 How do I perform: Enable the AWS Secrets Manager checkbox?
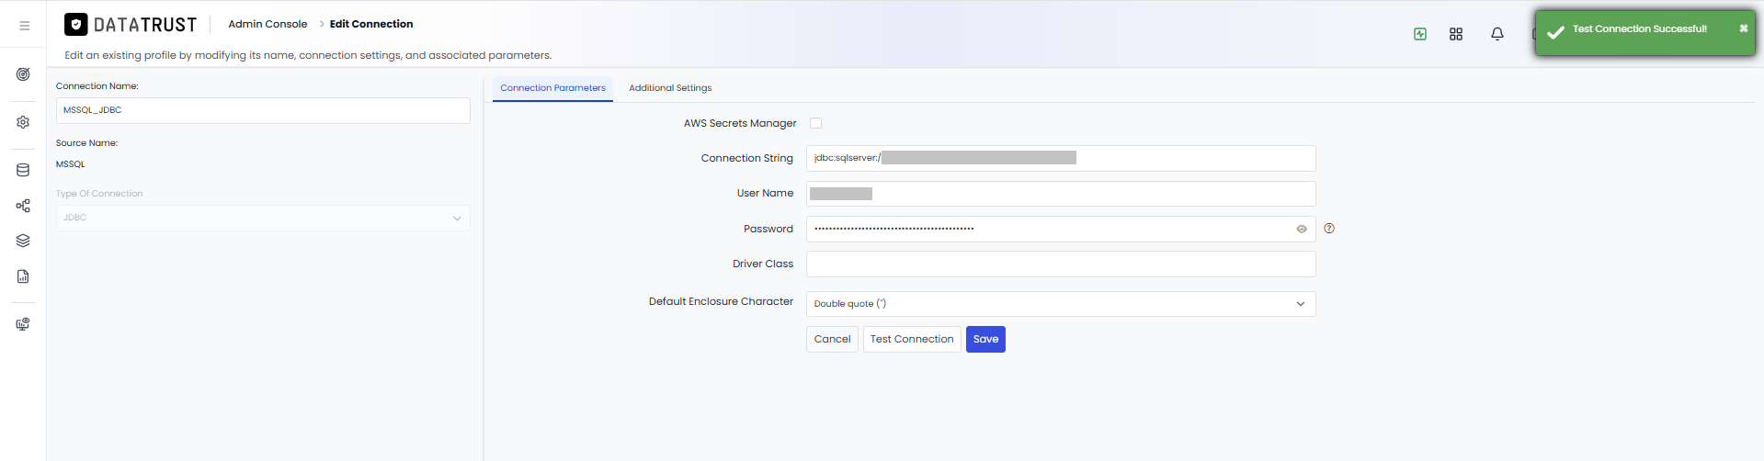click(x=815, y=123)
